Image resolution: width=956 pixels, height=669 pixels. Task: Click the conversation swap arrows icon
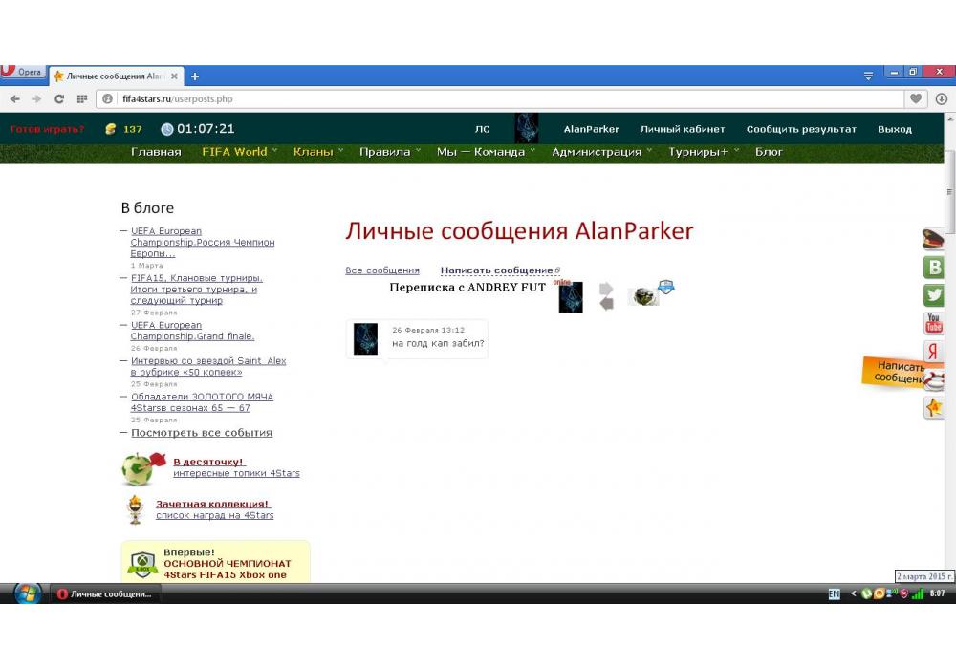pos(606,296)
